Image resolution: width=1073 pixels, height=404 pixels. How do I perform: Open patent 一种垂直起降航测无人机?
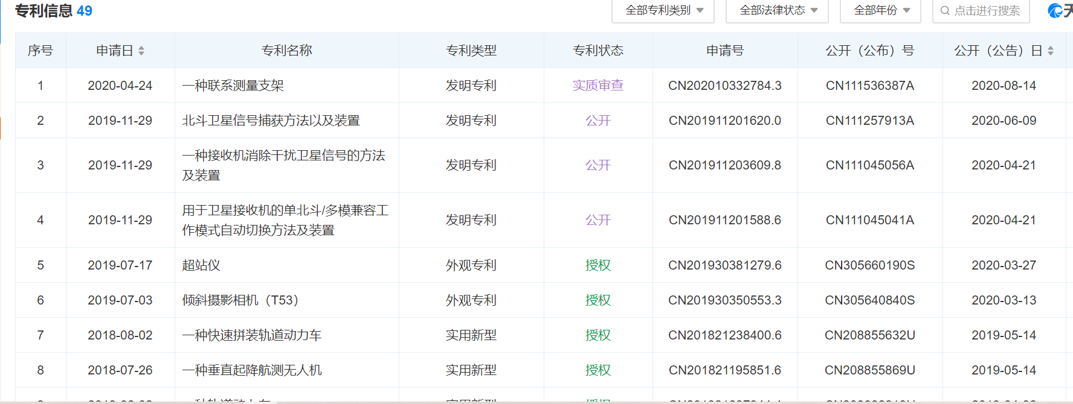(x=252, y=370)
